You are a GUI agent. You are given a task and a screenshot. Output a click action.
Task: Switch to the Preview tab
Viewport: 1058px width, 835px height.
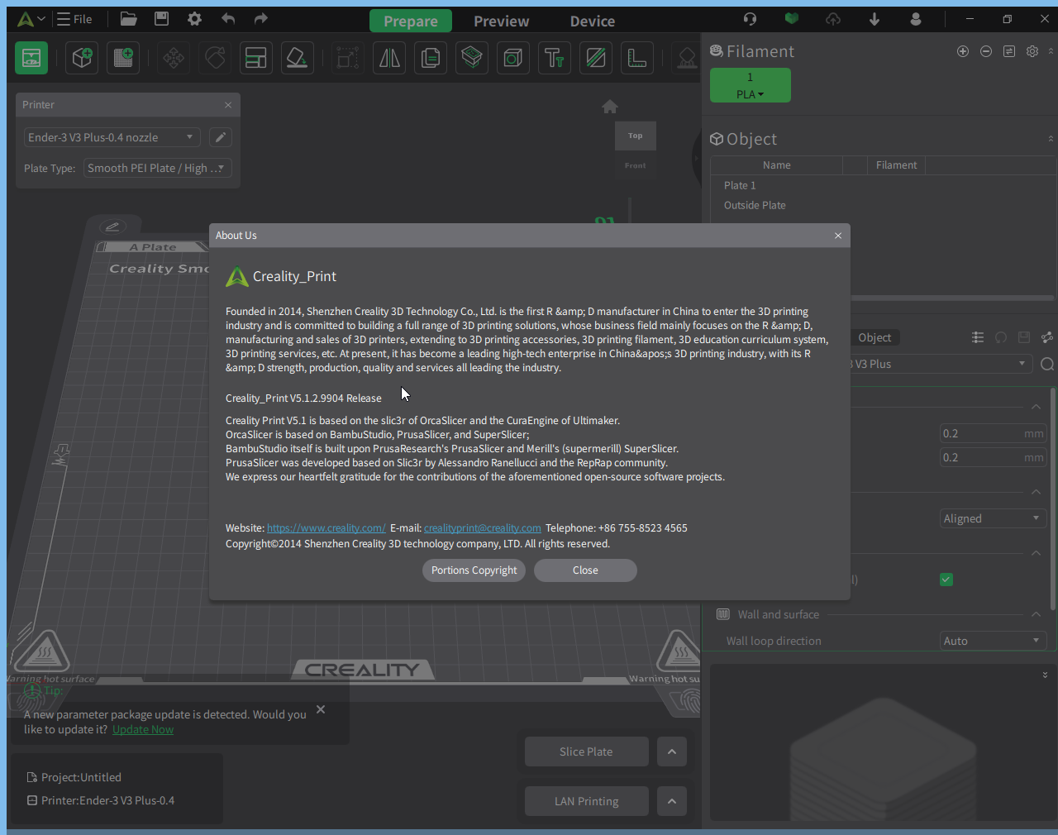pos(501,21)
